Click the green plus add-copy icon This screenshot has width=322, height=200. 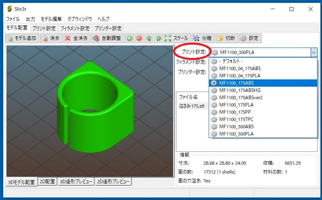[x=129, y=38]
